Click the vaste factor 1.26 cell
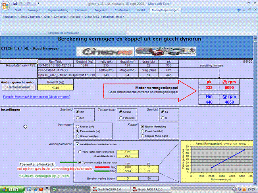The width and height of the screenshot is (258, 193). [127, 152]
